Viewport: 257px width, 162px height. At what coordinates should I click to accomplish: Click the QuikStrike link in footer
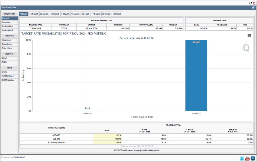tap(18, 157)
